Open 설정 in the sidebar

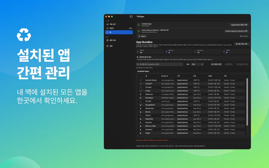(119, 46)
